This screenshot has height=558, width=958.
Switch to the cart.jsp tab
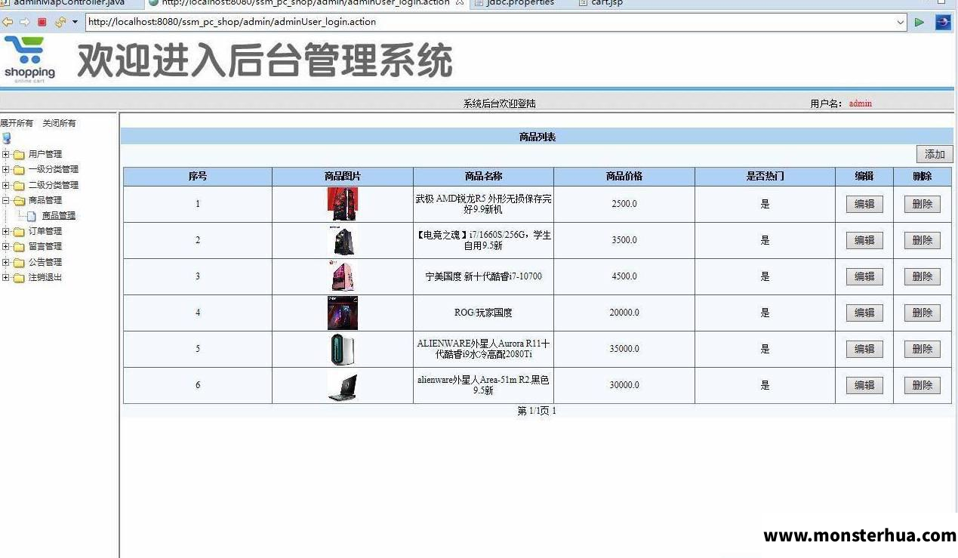[x=601, y=3]
